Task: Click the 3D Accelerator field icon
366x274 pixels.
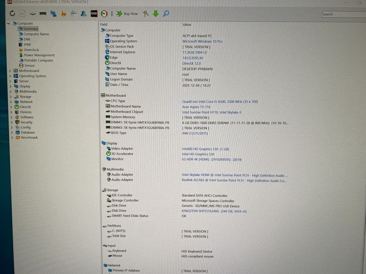Action: point(108,154)
